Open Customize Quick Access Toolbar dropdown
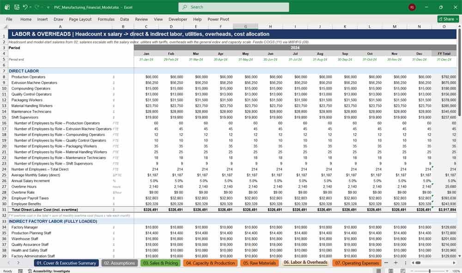462x273 pixels. pos(48,7)
